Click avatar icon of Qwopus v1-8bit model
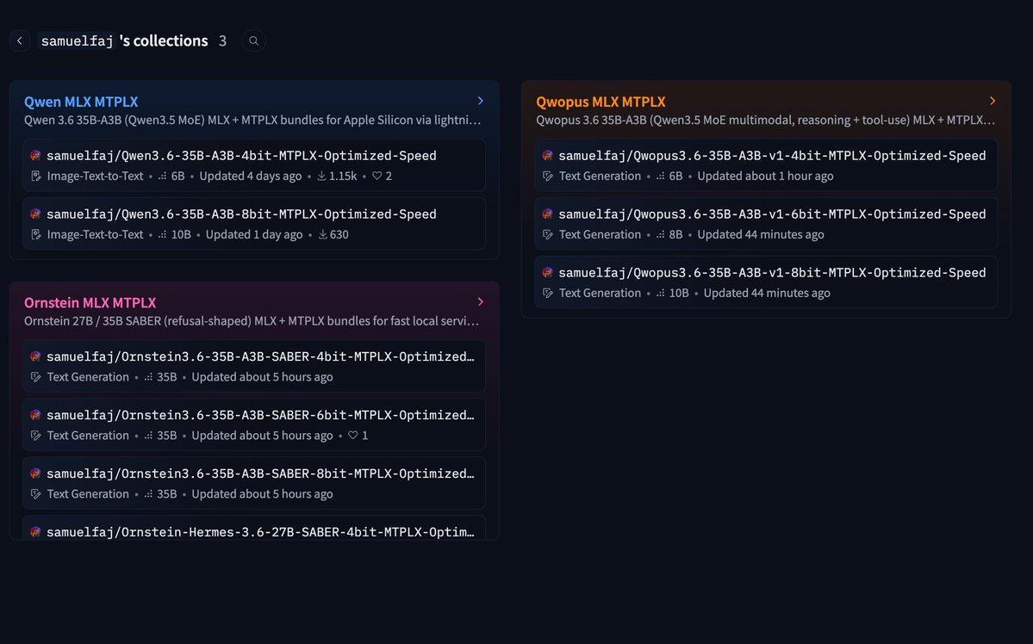Viewport: 1033px width, 644px height. point(547,273)
